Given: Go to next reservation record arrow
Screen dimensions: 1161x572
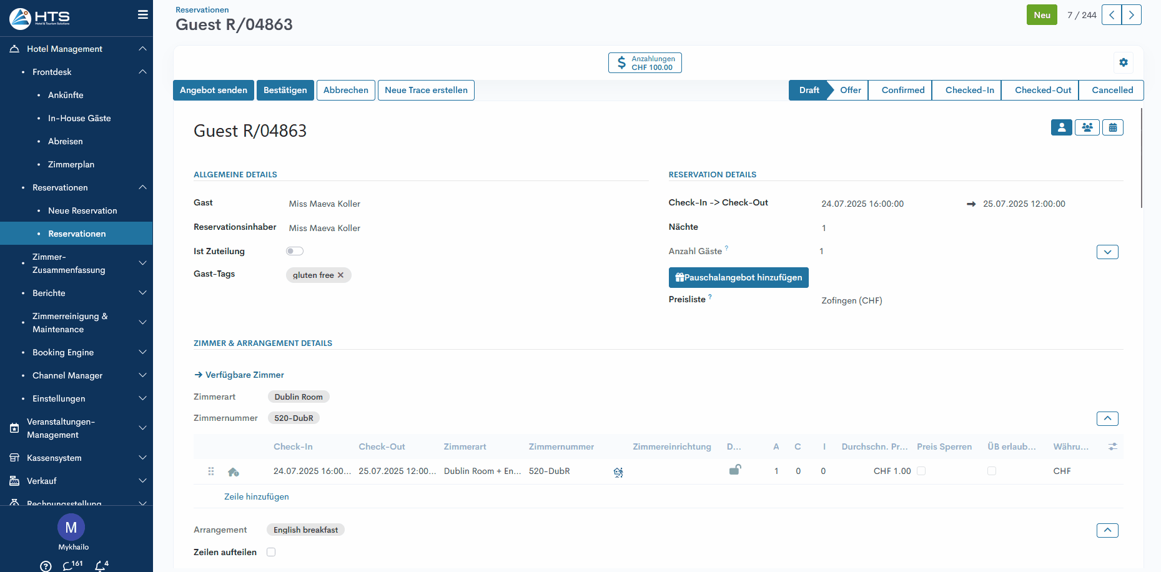Looking at the screenshot, I should point(1131,15).
